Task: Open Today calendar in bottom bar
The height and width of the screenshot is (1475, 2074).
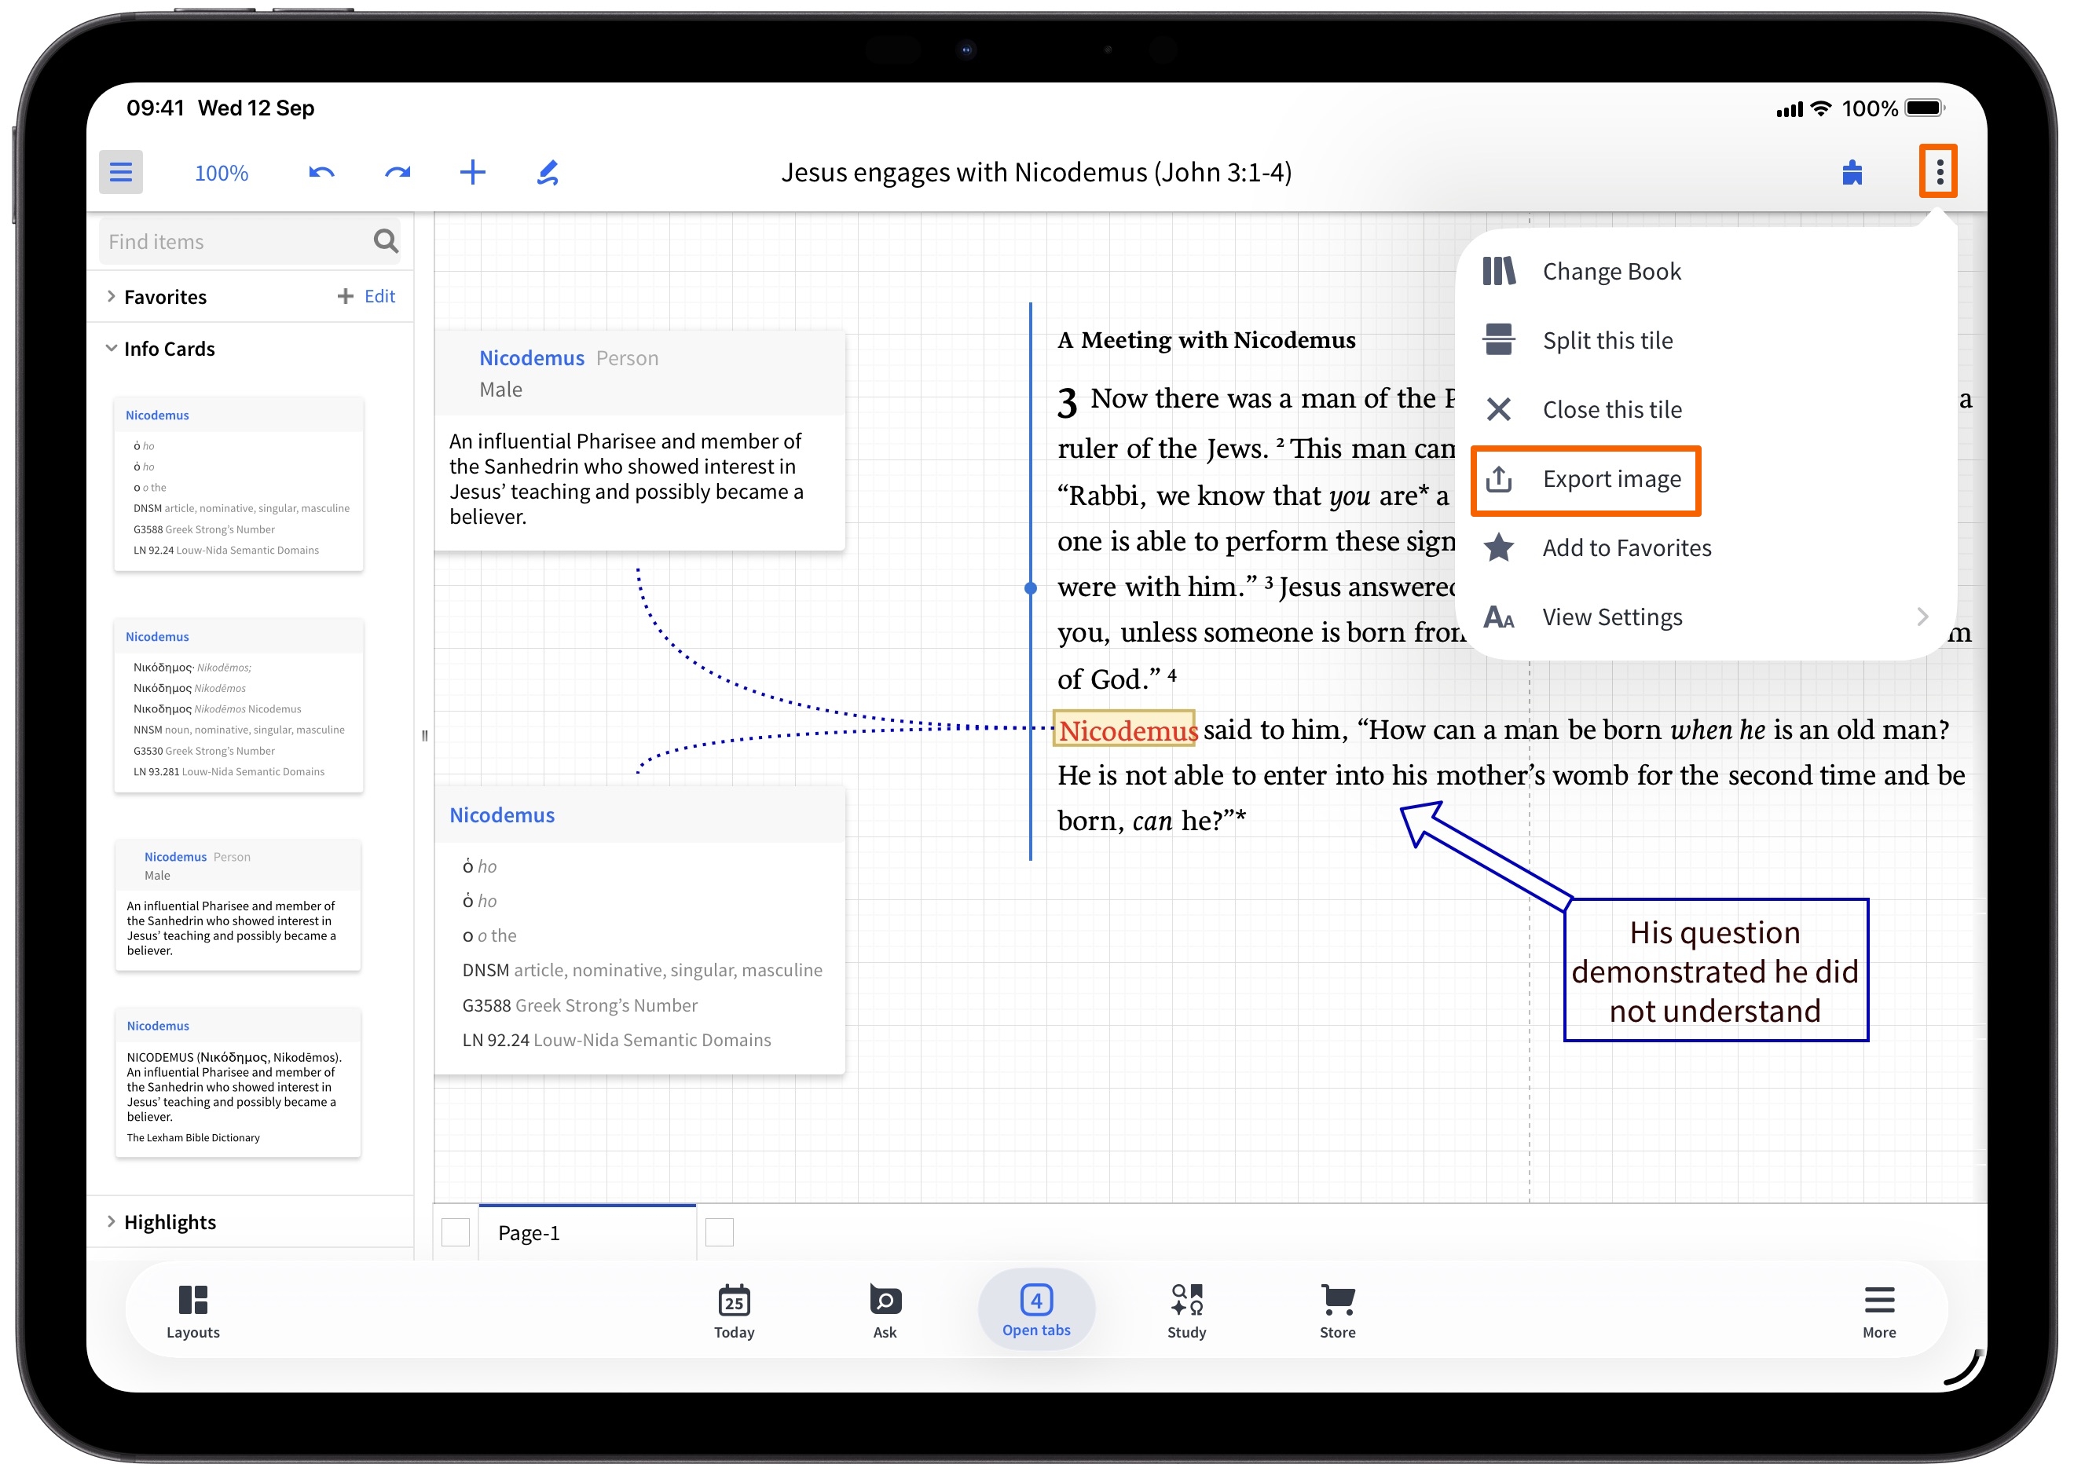Action: point(734,1312)
